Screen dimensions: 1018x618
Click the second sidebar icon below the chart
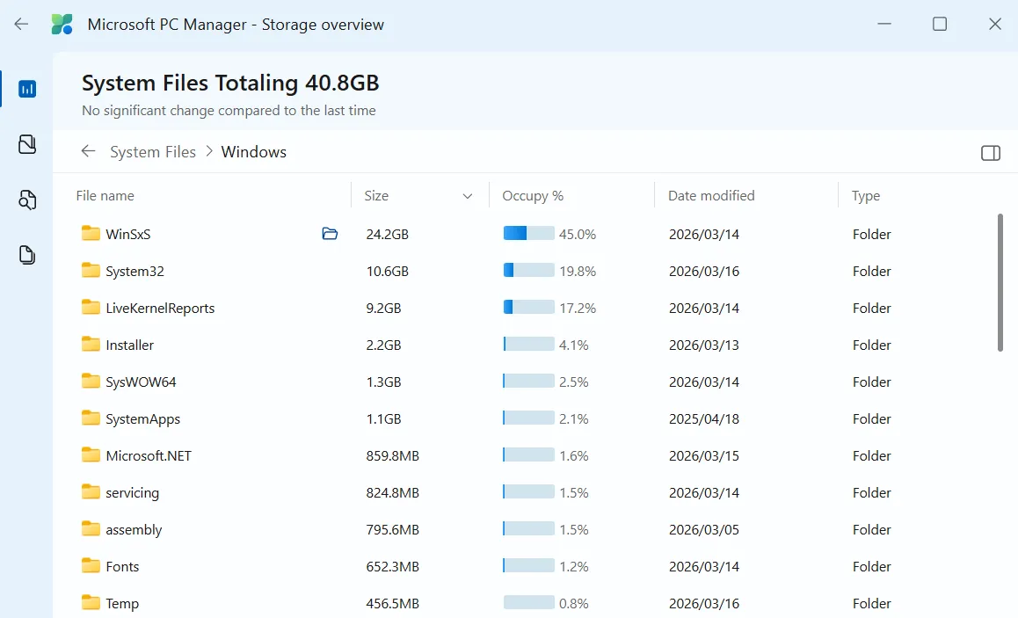(x=27, y=144)
